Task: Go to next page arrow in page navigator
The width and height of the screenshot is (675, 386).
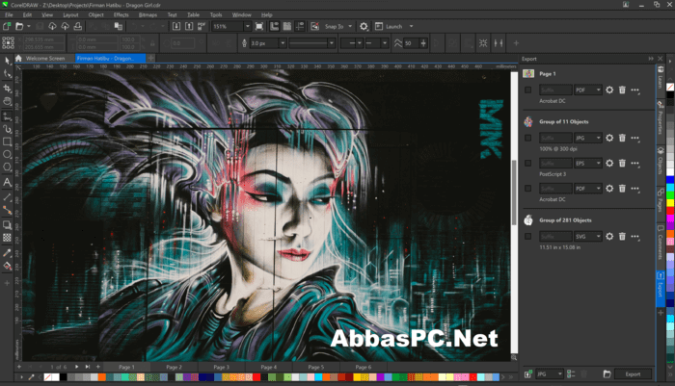Action: (x=76, y=367)
